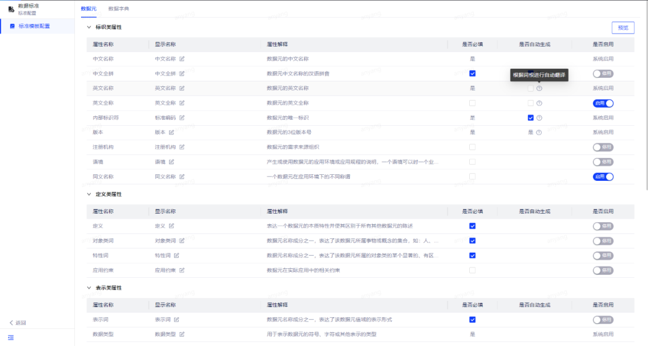
Task: Collapse sidebar using bottom-left menu icon
Action: click(11, 338)
